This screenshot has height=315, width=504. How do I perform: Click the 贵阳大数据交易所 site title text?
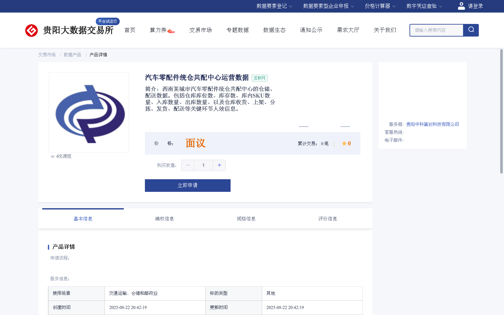click(78, 30)
